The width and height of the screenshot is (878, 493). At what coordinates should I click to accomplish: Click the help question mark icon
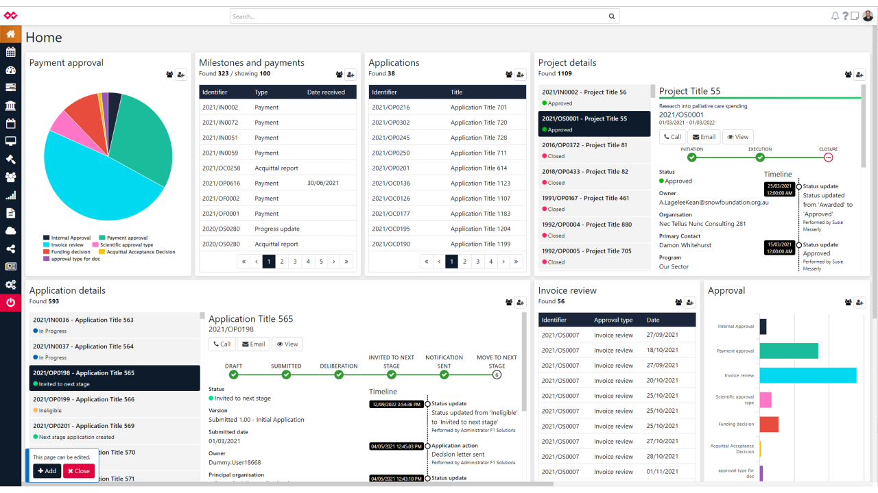845,16
